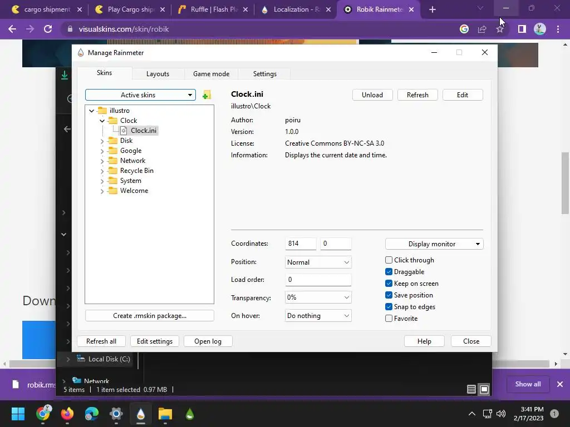Image resolution: width=570 pixels, height=427 pixels.
Task: Switch to the Game mode tab
Action: tap(211, 74)
